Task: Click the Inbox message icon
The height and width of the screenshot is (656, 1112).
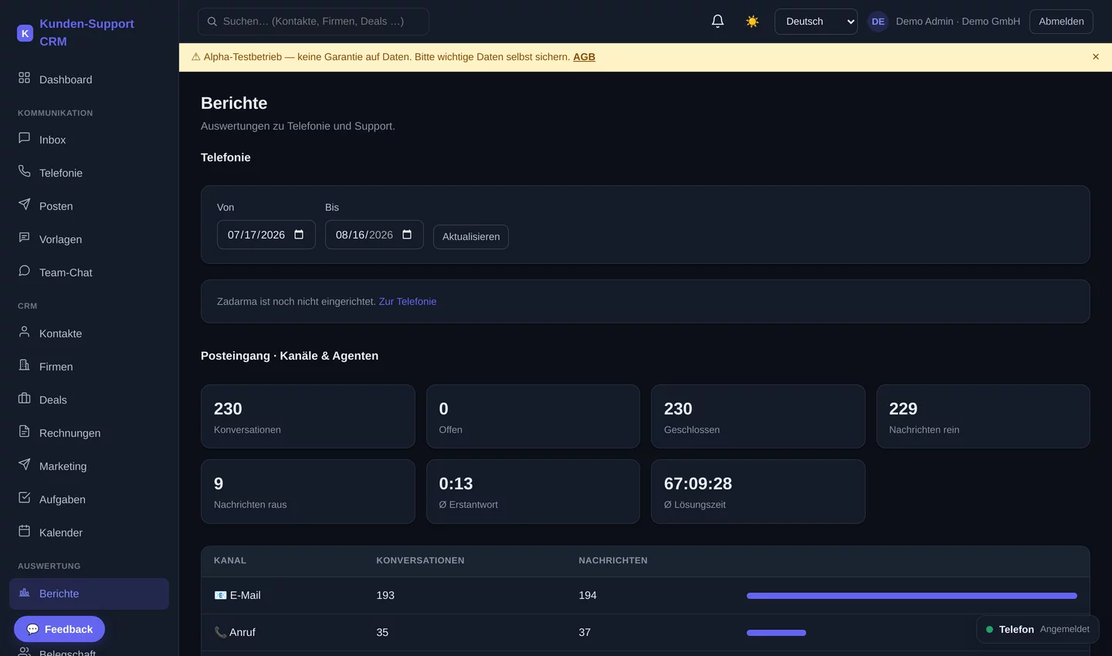Action: pos(25,138)
